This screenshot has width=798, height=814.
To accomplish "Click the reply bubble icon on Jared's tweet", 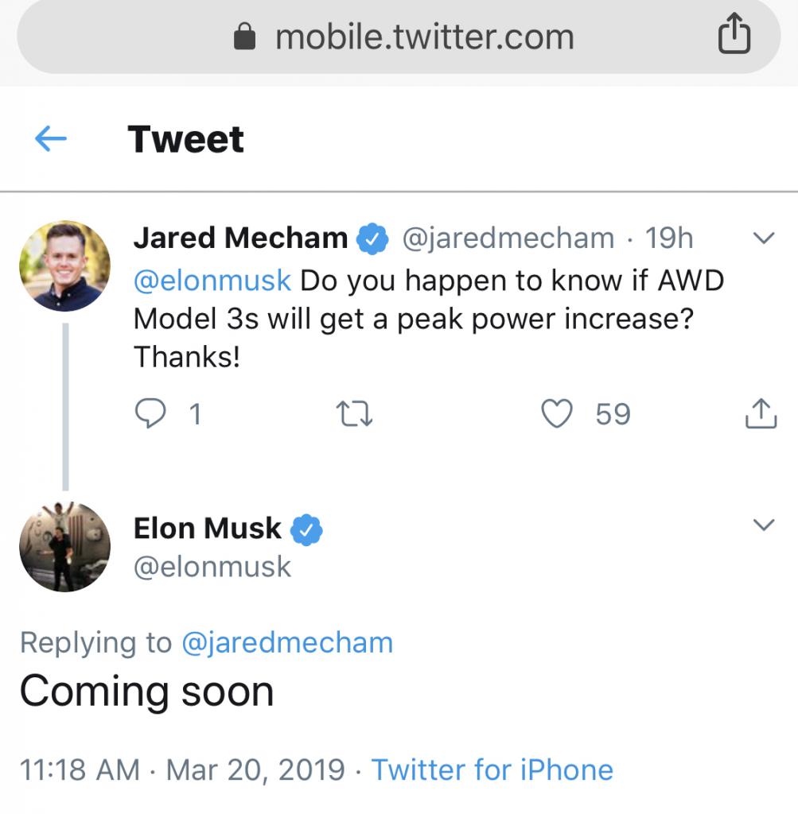I will tap(151, 413).
